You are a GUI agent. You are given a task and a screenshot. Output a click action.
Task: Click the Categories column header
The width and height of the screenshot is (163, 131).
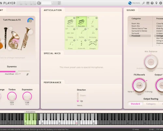click(136, 19)
